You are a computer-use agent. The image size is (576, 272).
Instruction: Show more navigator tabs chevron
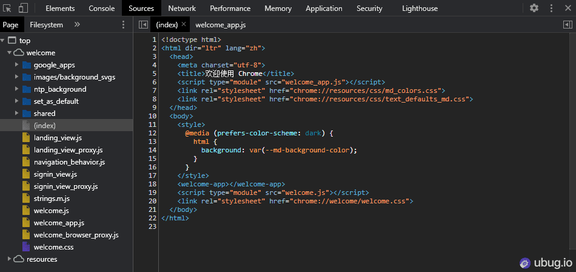coord(77,25)
